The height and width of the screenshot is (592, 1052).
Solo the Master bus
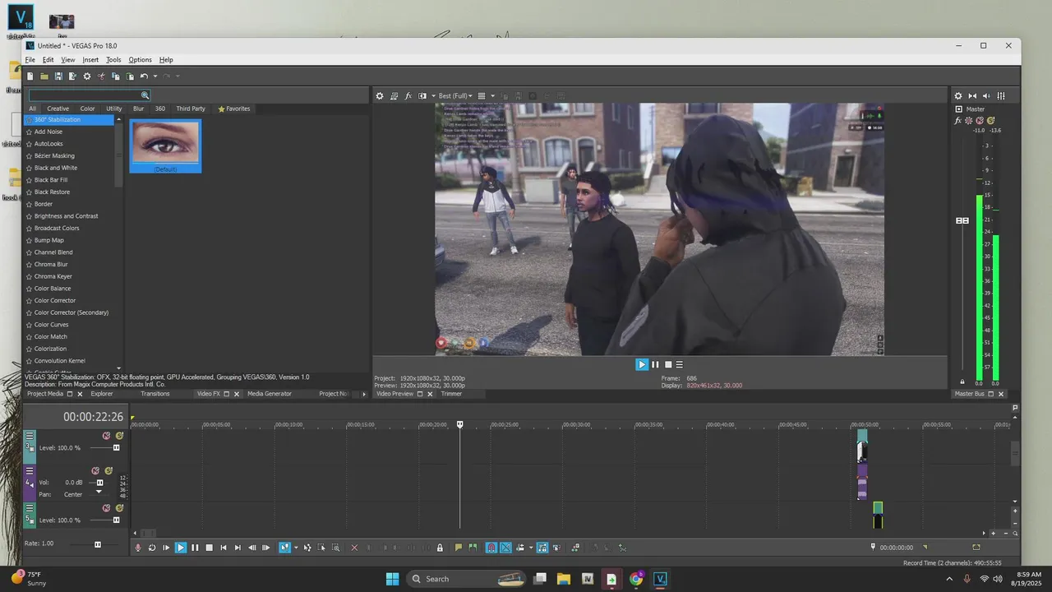(x=990, y=121)
